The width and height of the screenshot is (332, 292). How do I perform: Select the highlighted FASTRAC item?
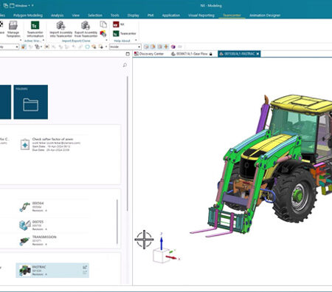point(52,271)
